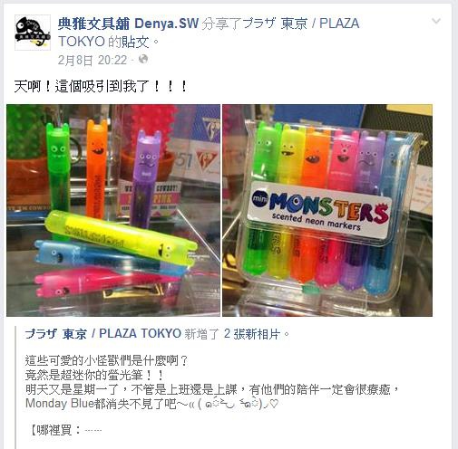Open the 2月8日 20:22 timestamp
Image resolution: width=458 pixels, height=449 pixels.
coord(93,60)
